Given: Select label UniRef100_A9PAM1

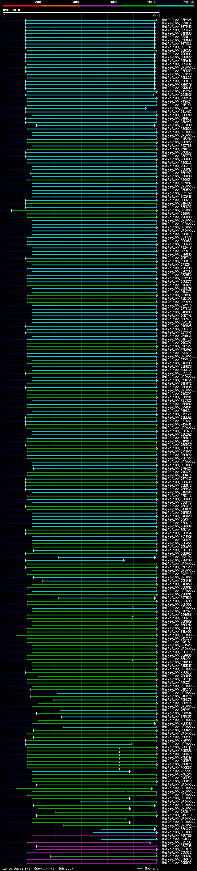Looking at the screenshot, I should [x=177, y=61].
